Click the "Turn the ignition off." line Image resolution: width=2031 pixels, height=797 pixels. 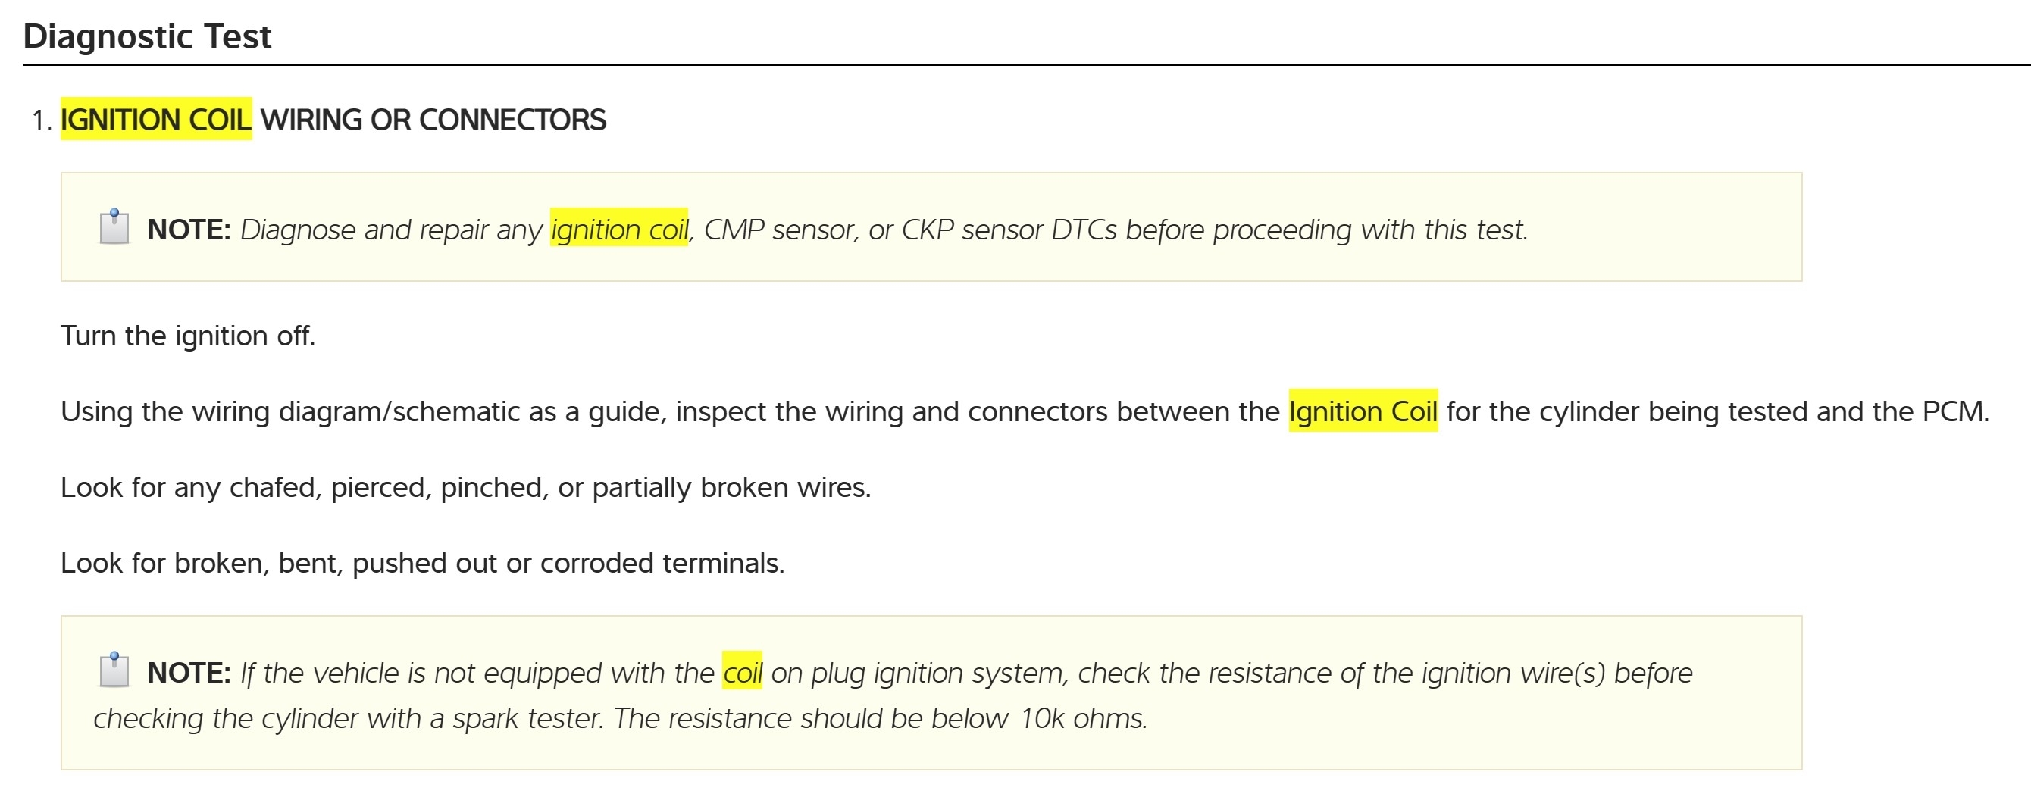(188, 336)
